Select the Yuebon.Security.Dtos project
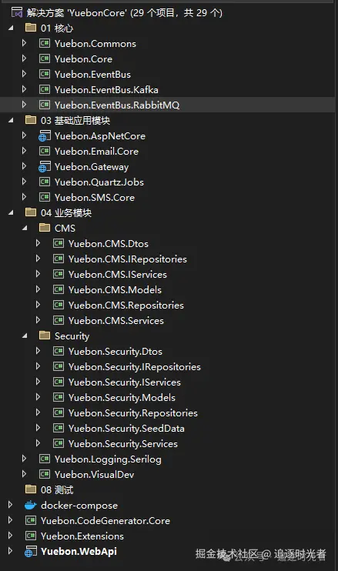338x571 pixels. point(115,352)
